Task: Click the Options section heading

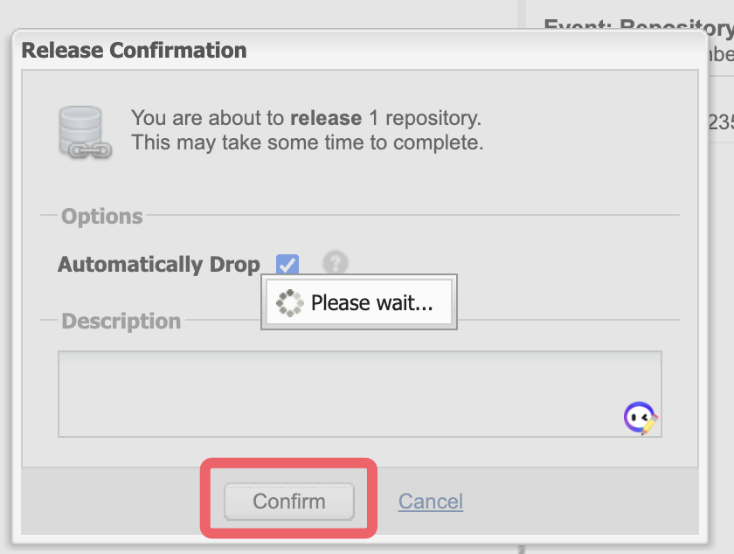Action: coord(101,216)
